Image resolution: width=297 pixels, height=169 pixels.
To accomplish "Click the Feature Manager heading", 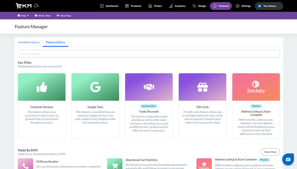I will point(31,27).
